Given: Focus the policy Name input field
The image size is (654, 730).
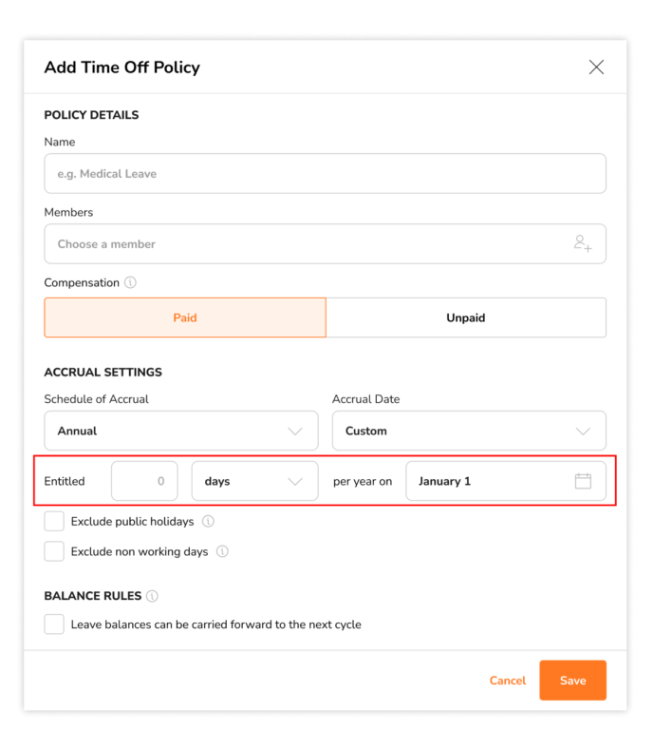Looking at the screenshot, I should coord(325,174).
